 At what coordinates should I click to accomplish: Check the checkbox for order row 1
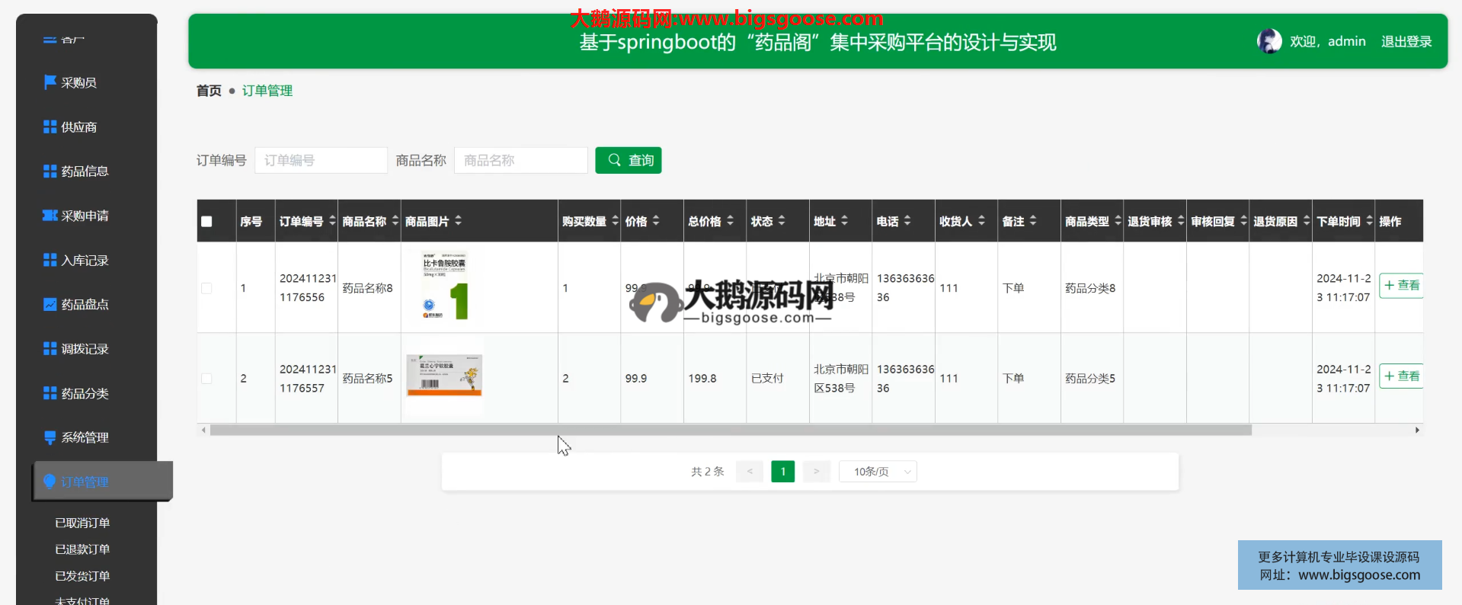pos(206,288)
